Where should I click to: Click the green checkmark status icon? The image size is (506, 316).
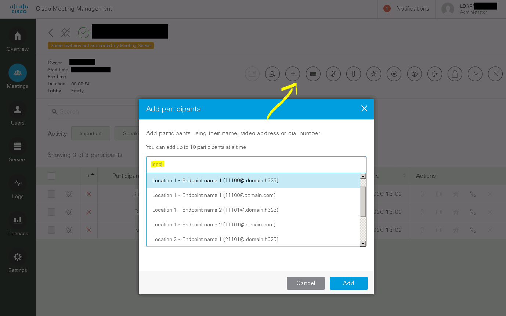[x=84, y=33]
